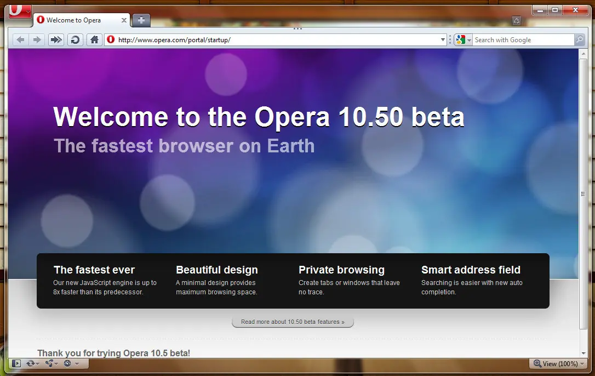
Task: Go to the Home page
Action: click(94, 40)
